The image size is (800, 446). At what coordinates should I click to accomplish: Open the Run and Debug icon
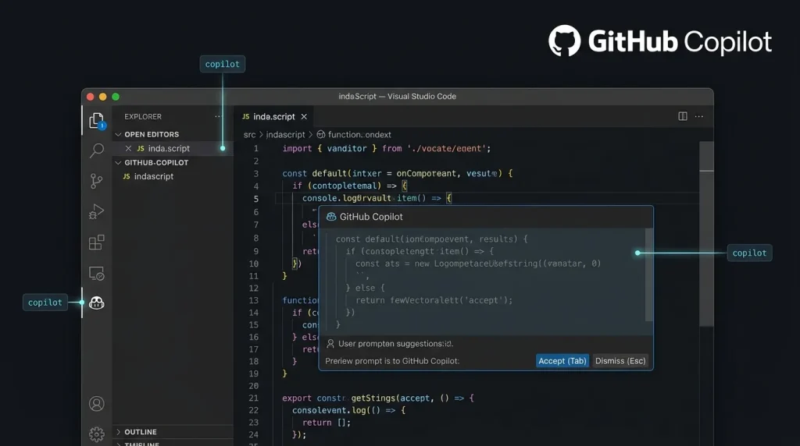[96, 211]
